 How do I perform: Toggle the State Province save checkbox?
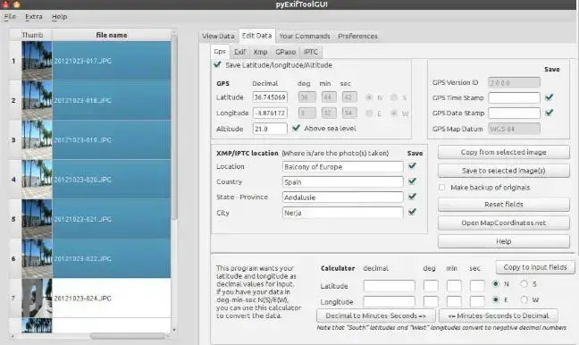pyautogui.click(x=413, y=196)
